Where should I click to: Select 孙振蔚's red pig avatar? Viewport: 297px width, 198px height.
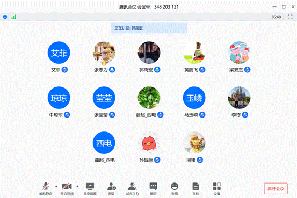coord(149,143)
